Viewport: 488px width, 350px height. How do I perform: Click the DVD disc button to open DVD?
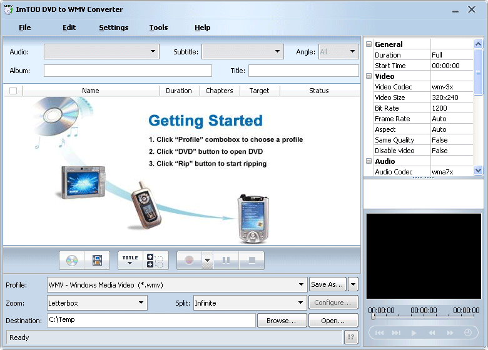(x=72, y=260)
